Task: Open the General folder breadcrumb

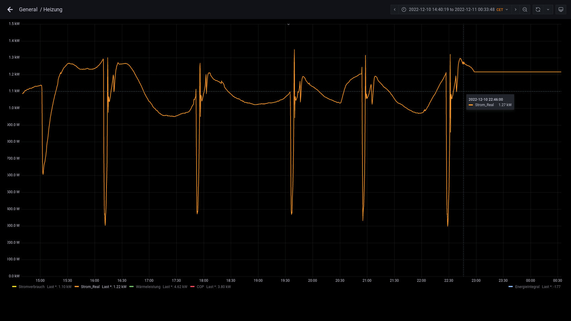Action: (x=28, y=9)
